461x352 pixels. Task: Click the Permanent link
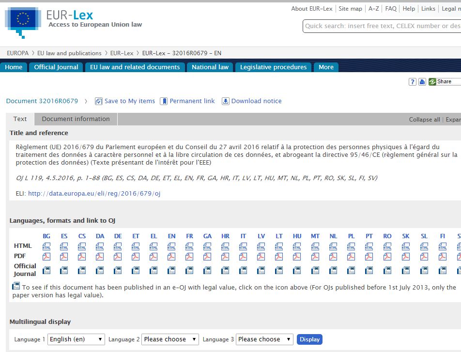[x=187, y=101]
